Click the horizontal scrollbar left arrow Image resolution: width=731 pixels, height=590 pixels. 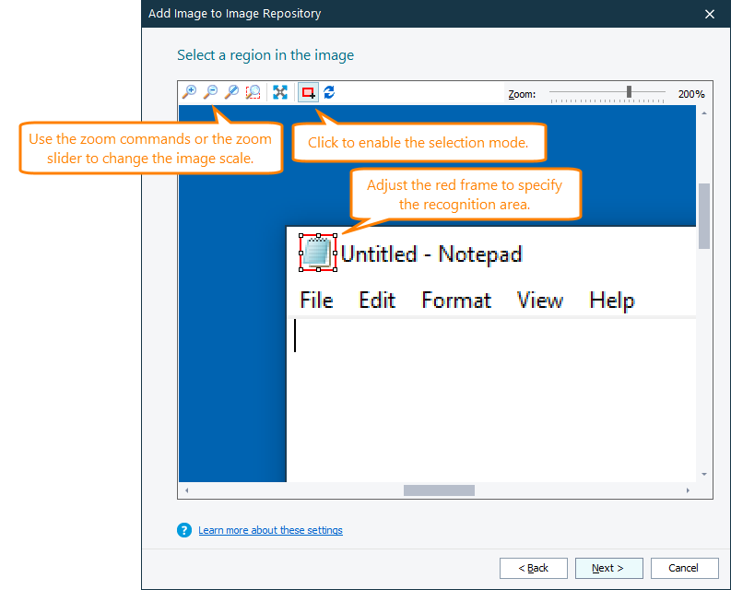pyautogui.click(x=186, y=490)
